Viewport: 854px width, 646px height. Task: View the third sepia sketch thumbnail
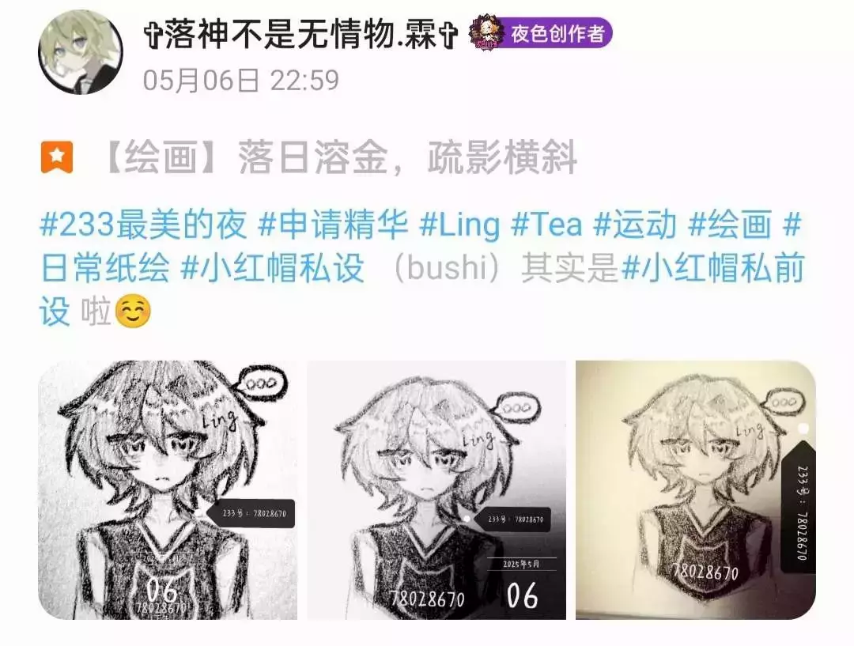point(696,489)
